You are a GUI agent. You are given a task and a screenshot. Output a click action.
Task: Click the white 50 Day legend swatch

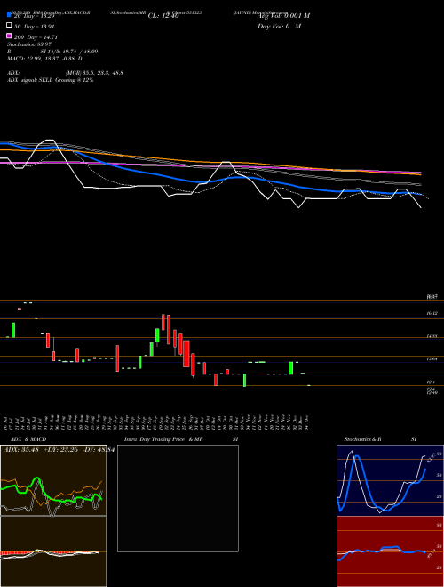click(9, 26)
